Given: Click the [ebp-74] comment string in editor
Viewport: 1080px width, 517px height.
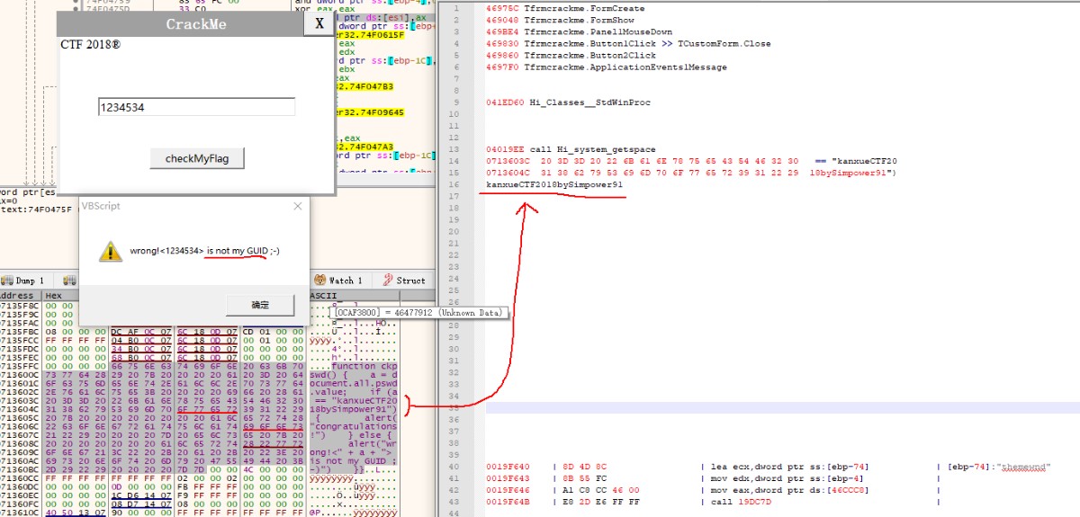Looking at the screenshot, I should click(x=998, y=468).
